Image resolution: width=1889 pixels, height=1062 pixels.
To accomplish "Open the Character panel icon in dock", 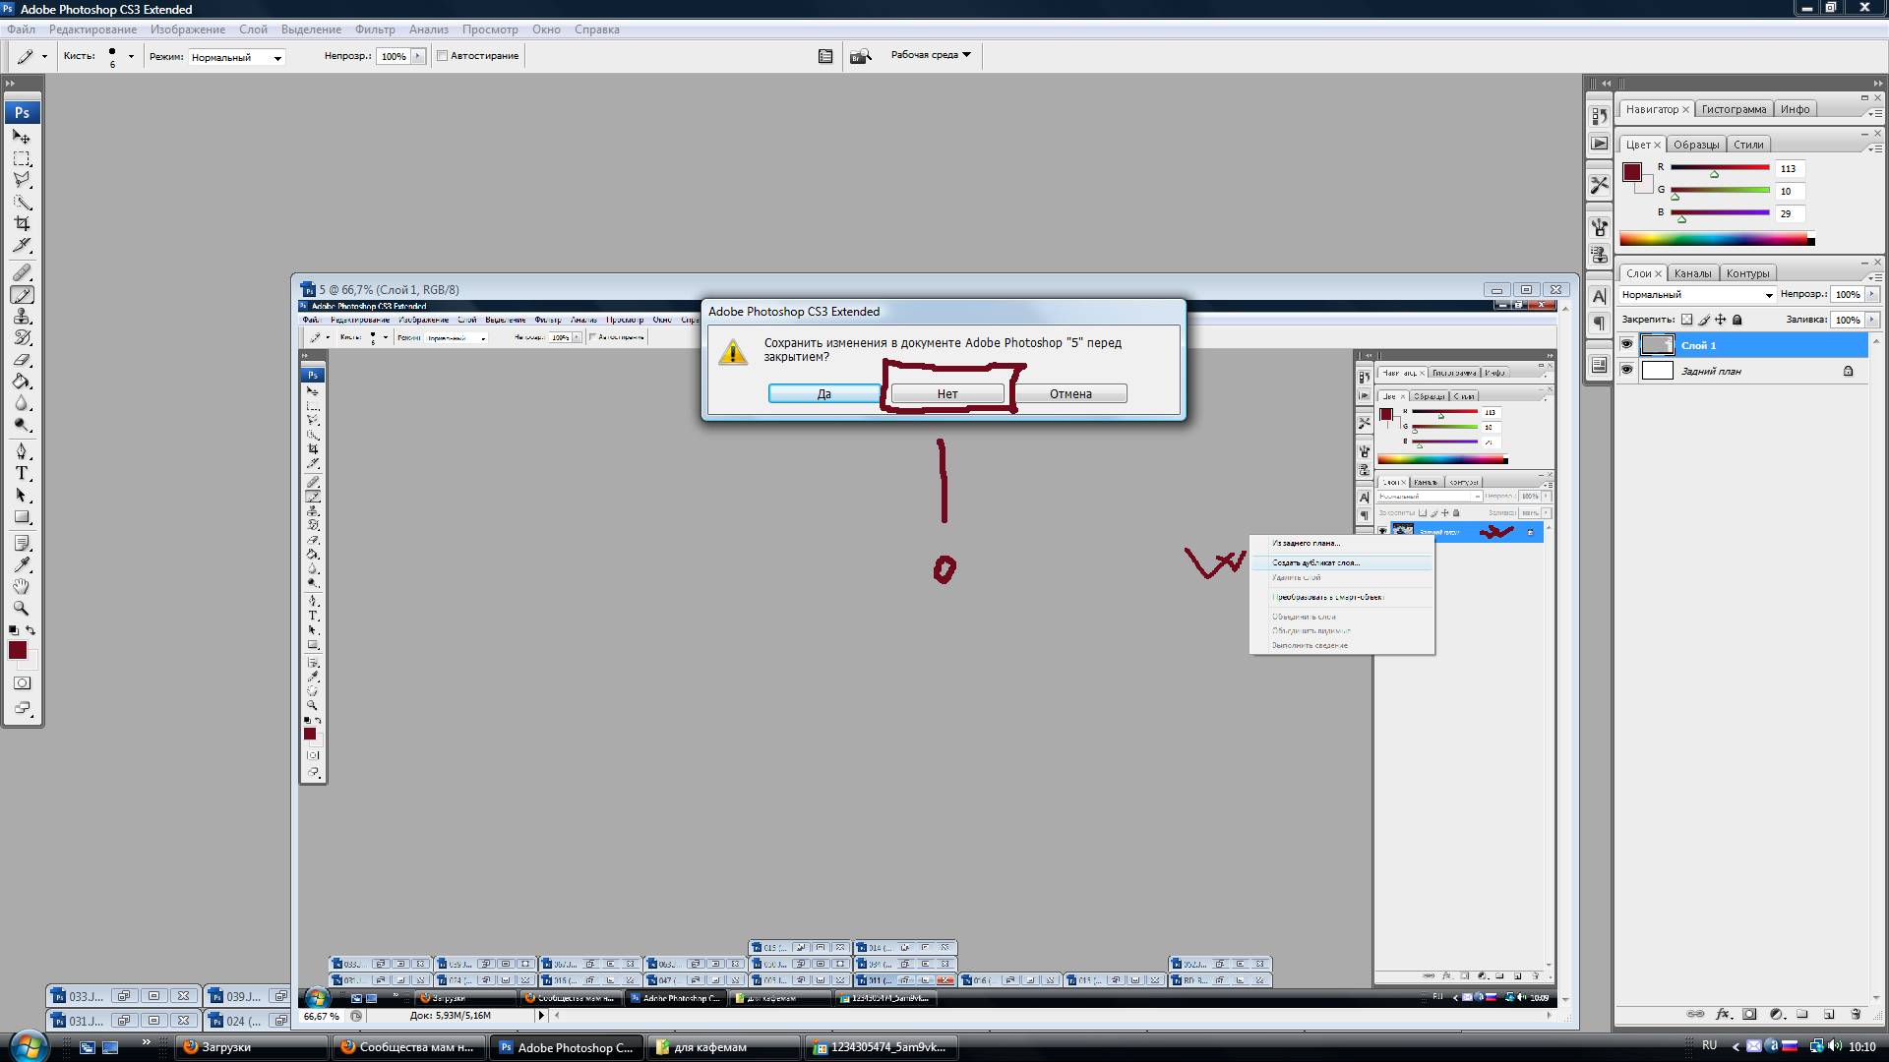I will (1599, 296).
